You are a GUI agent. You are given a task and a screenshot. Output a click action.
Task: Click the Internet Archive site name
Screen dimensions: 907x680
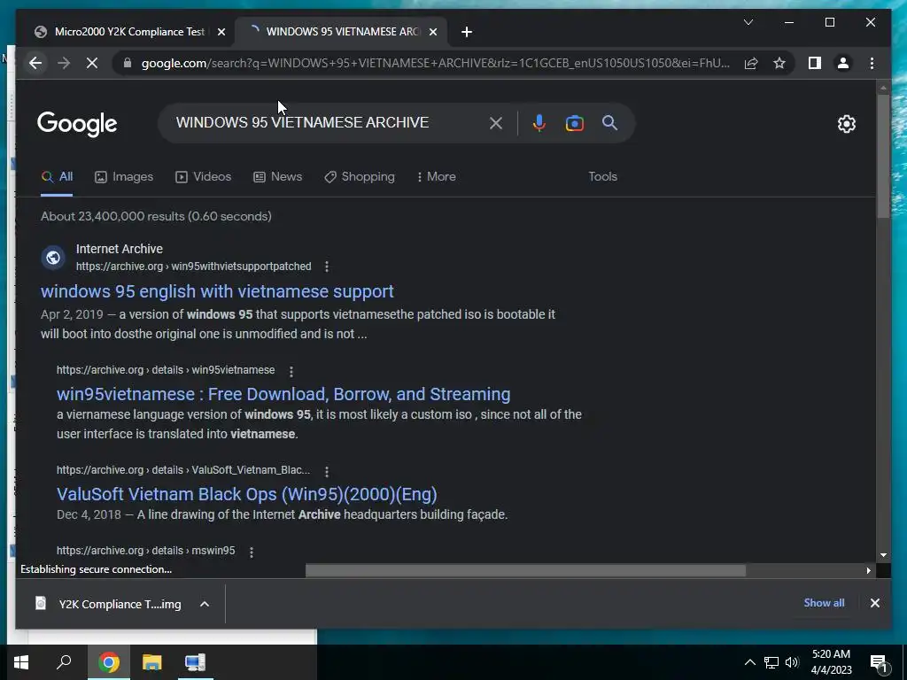120,249
